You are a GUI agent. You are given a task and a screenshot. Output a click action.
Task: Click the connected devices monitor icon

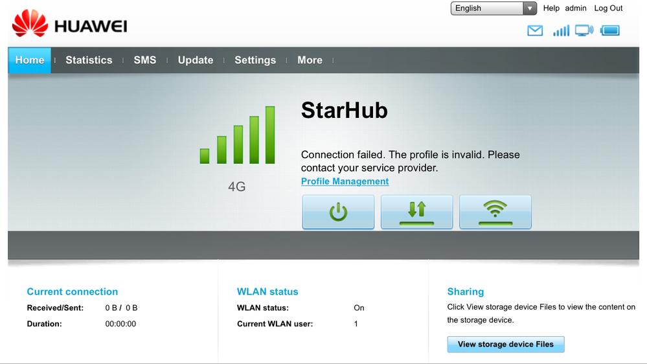pyautogui.click(x=584, y=30)
